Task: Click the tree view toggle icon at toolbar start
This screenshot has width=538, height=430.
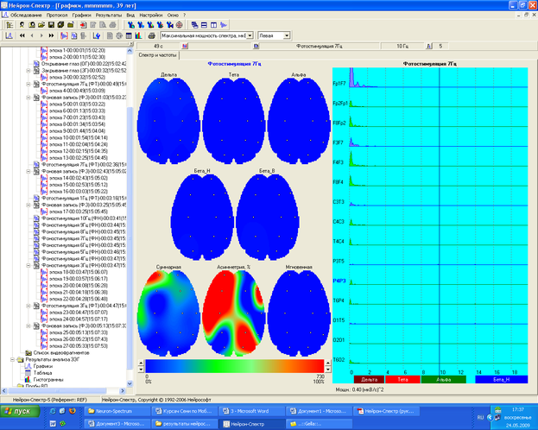Action: click(9, 25)
